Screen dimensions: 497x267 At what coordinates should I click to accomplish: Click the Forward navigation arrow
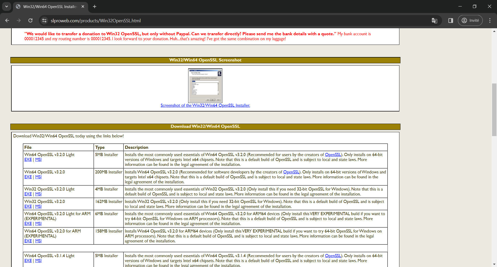click(19, 20)
